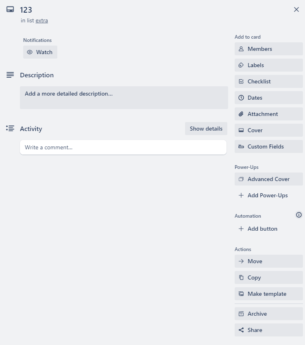Open the 'extra' list link
Screen dimensions: 305x345
pyautogui.click(x=41, y=20)
